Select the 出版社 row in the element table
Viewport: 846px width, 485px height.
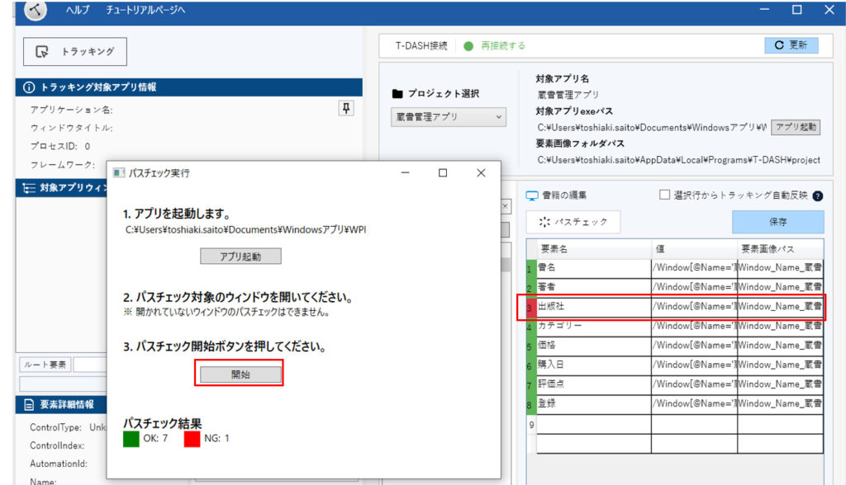point(592,306)
